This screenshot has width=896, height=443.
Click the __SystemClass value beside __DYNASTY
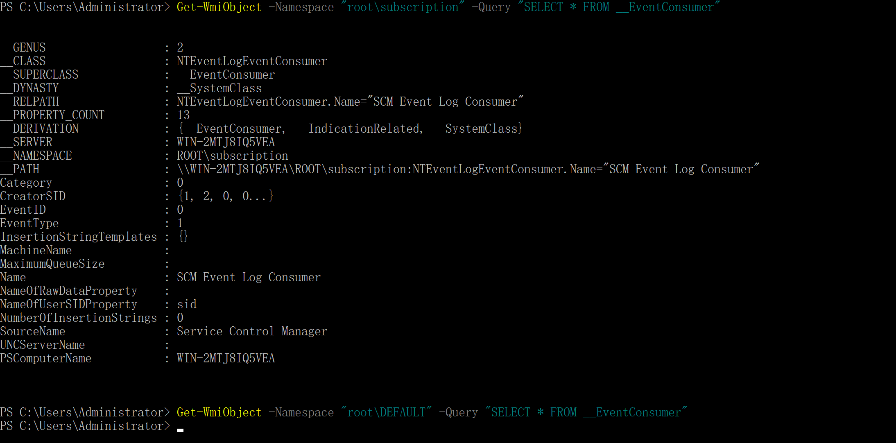[x=219, y=88]
